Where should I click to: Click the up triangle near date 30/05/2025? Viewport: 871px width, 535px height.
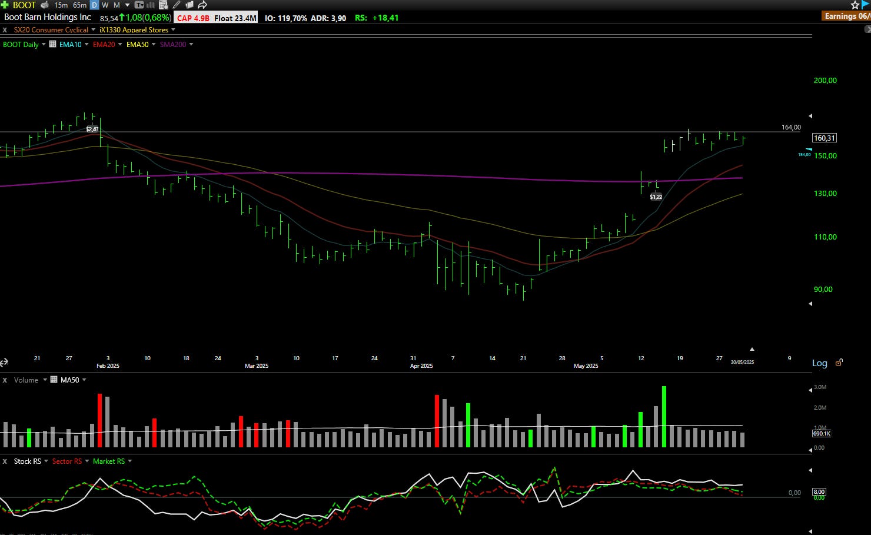tap(752, 349)
